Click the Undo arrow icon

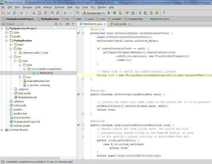coord(21,13)
